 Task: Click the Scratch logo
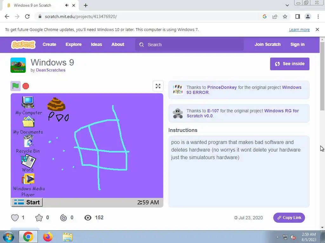pyautogui.click(x=23, y=44)
